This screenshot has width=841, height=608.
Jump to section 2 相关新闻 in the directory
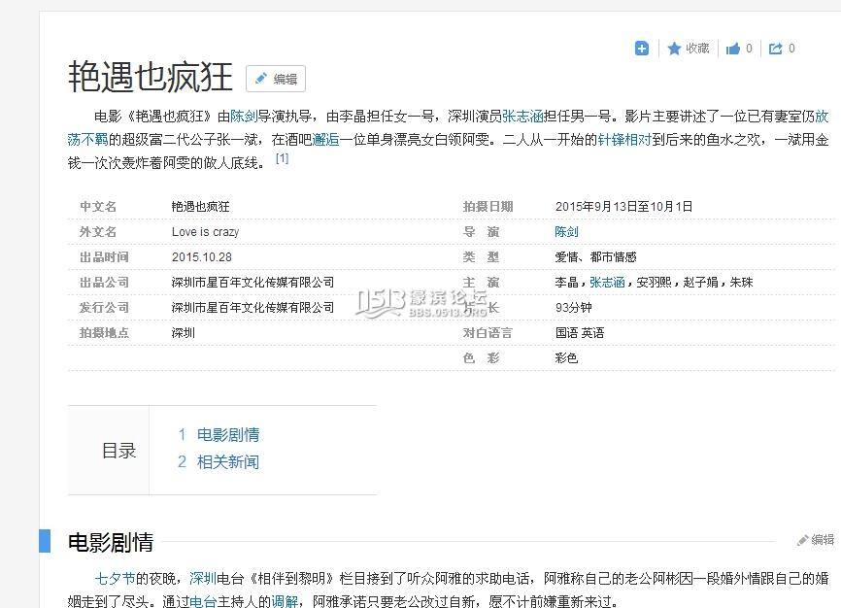coord(227,462)
